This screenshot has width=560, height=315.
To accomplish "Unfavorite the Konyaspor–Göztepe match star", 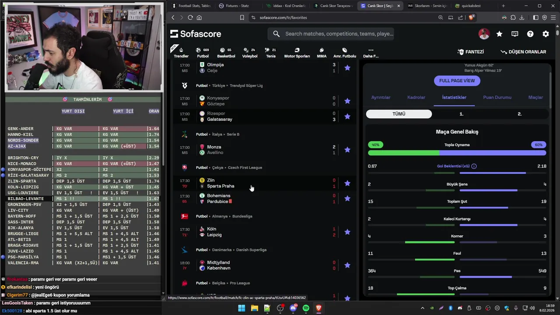I will [347, 101].
